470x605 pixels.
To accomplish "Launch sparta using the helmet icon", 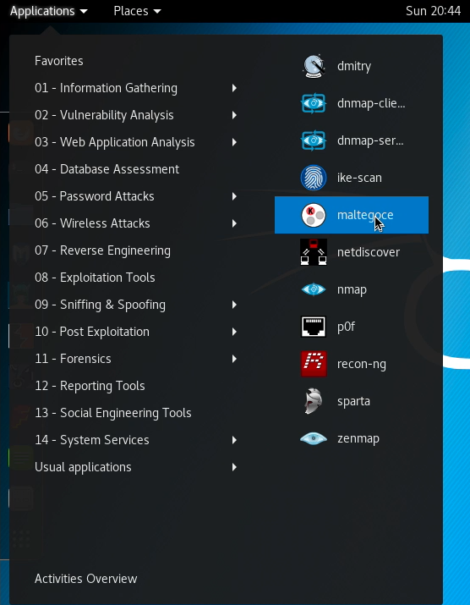I will point(314,401).
